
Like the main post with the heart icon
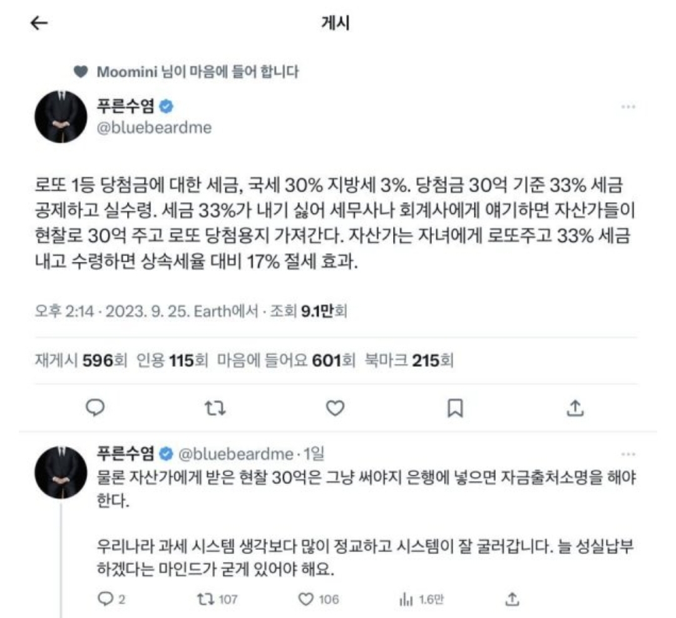coord(335,408)
